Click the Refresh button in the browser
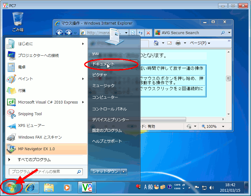Viewport: 251px width, 196px height. point(141,33)
